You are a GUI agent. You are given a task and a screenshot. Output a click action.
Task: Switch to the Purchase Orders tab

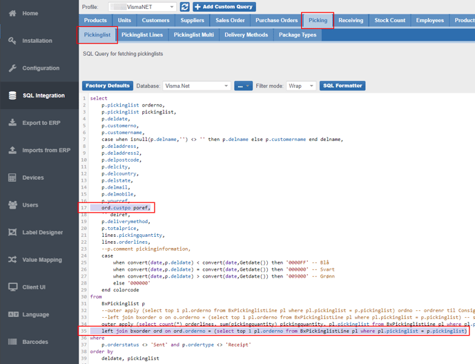(x=277, y=20)
